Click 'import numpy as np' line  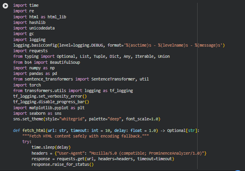click(x=34, y=68)
